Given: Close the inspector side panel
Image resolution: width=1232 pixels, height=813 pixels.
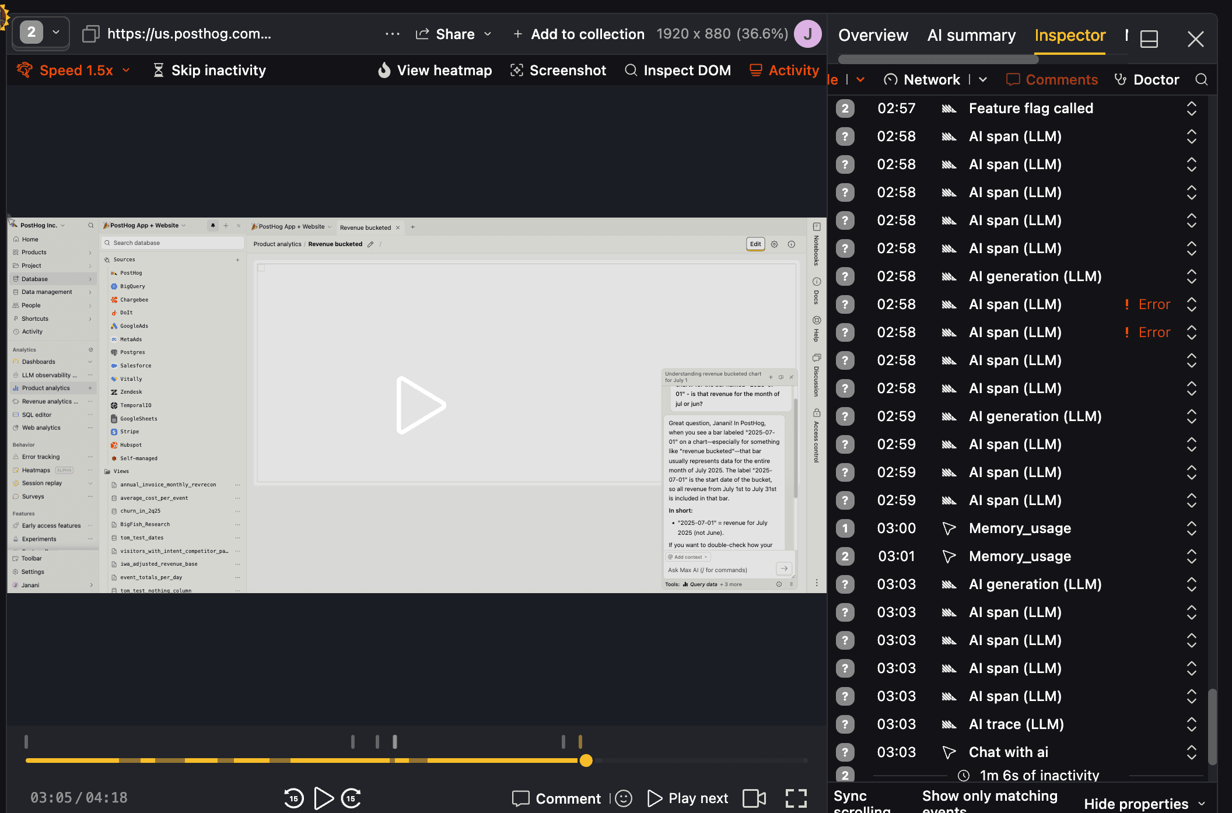Looking at the screenshot, I should coord(1195,38).
